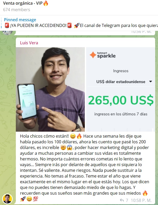Screen dimensions: 158x205
Task: Open the Pinned message banner
Action: [79, 23]
